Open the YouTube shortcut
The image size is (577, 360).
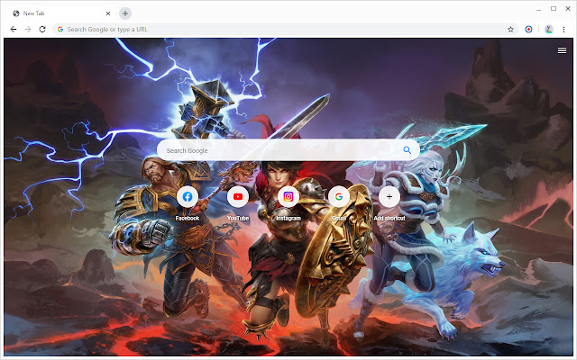point(238,197)
